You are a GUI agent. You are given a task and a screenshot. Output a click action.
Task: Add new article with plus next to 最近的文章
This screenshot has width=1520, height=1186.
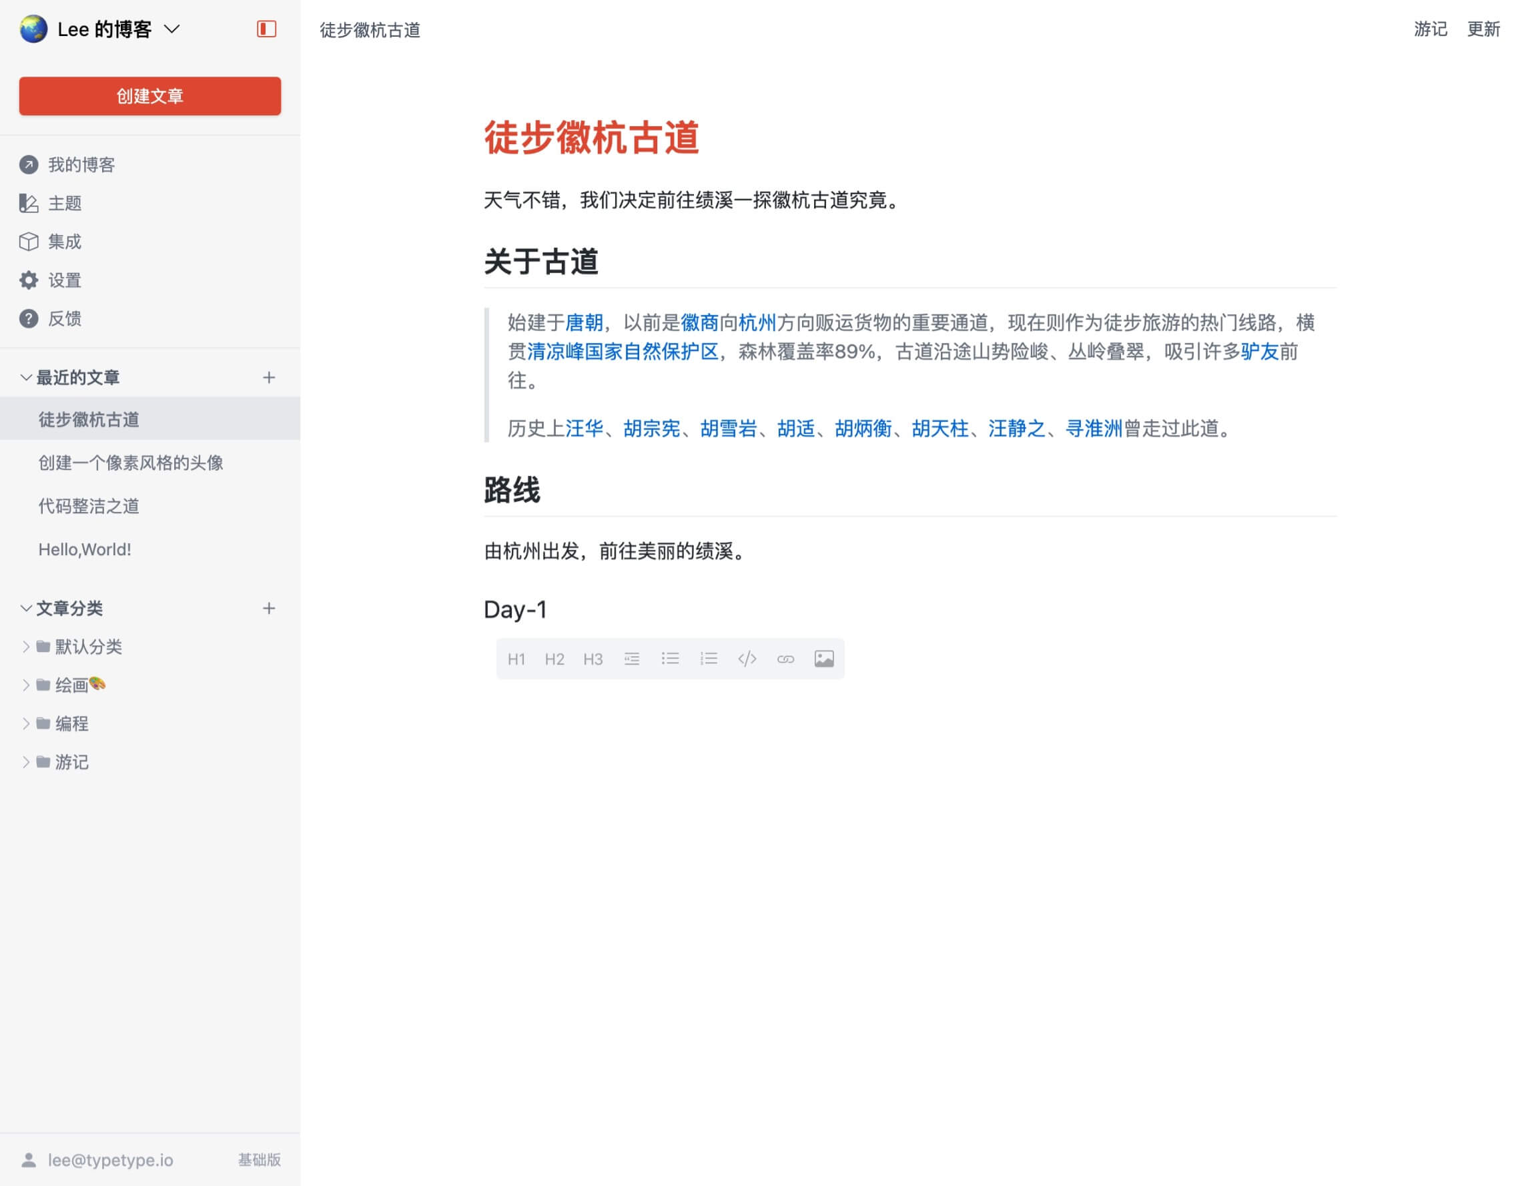pyautogui.click(x=269, y=377)
